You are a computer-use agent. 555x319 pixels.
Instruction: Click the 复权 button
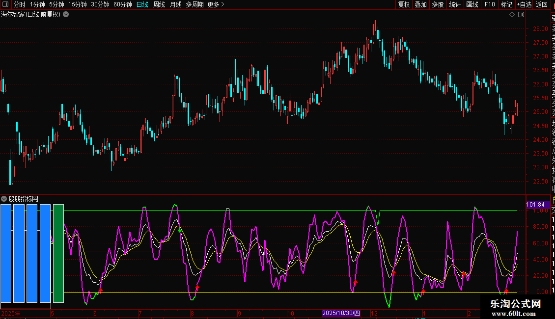coord(404,4)
